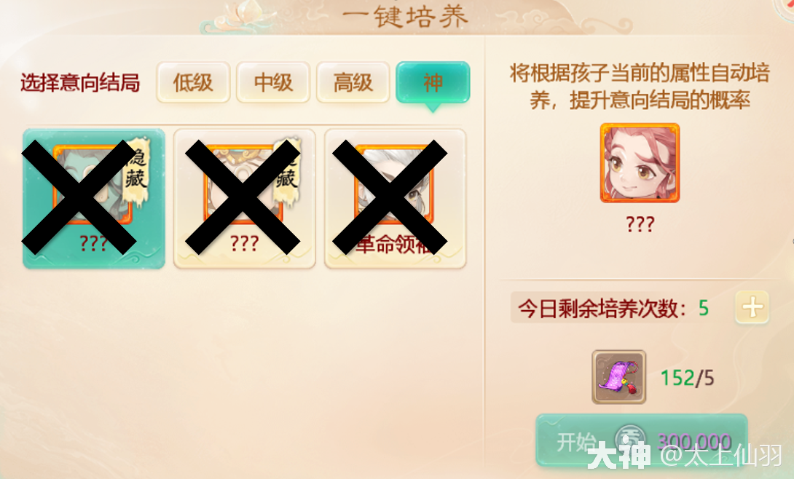Screen dimensions: 794x479
Task: Choose the second hidden ??? ending card
Action: pyautogui.click(x=245, y=198)
